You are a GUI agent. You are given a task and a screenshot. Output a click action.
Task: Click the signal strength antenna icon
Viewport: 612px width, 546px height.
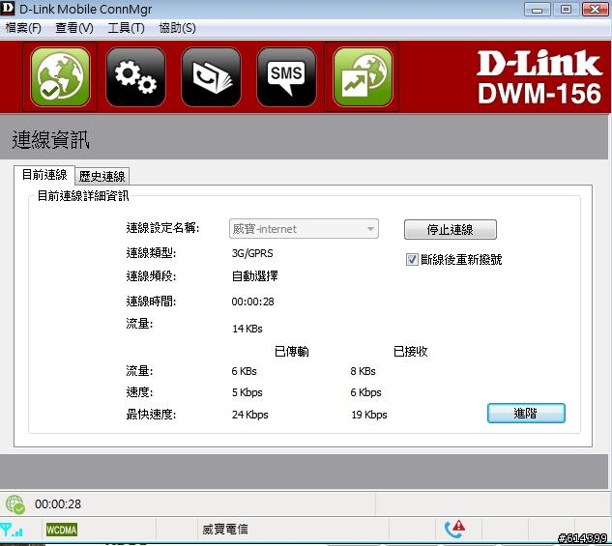click(12, 530)
